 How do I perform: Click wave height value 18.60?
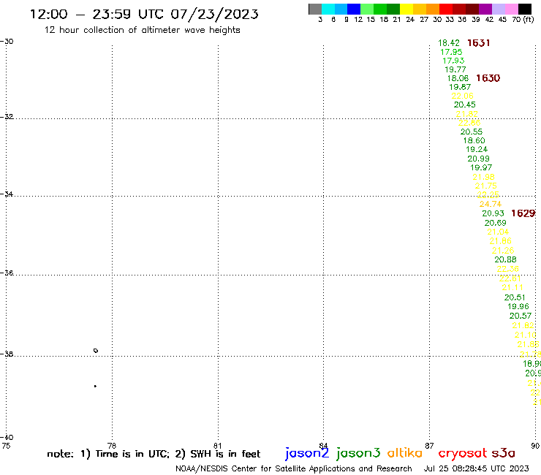click(x=474, y=141)
